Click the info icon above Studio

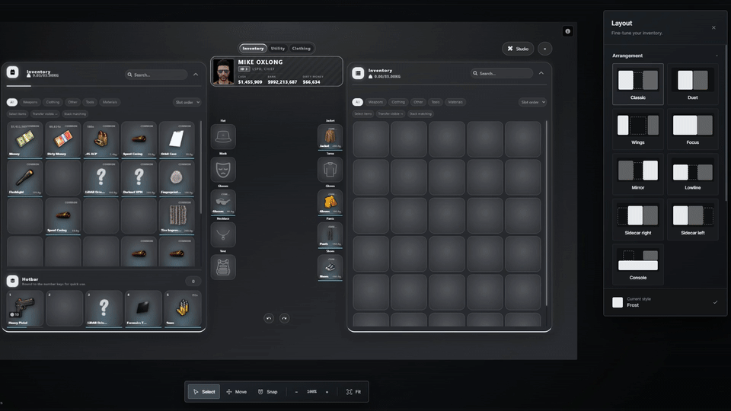point(567,31)
